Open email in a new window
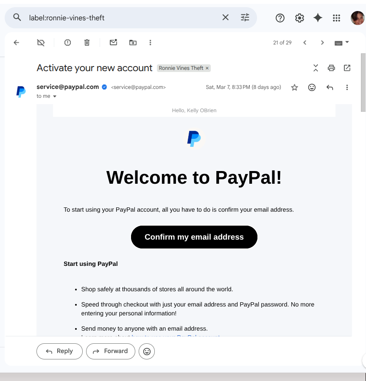Viewport: 366px width, 381px height. coord(347,68)
